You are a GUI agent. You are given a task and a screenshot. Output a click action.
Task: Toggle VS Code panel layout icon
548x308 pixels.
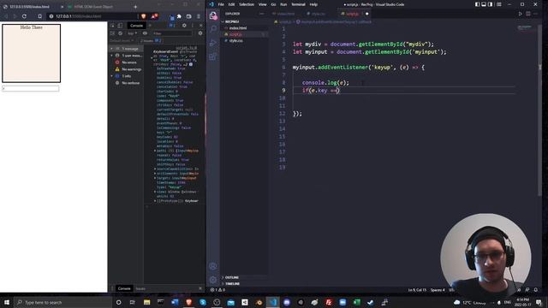pyautogui.click(x=484, y=4)
